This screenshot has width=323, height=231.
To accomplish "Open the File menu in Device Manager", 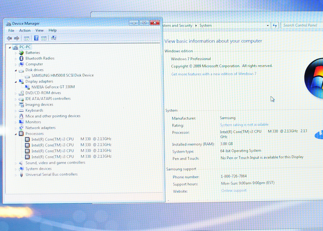I will pos(11,31).
